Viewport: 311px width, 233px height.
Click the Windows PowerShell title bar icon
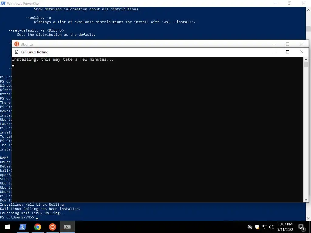pyautogui.click(x=3, y=3)
